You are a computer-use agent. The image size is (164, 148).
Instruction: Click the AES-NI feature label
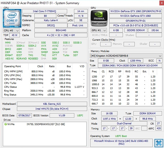10,58
